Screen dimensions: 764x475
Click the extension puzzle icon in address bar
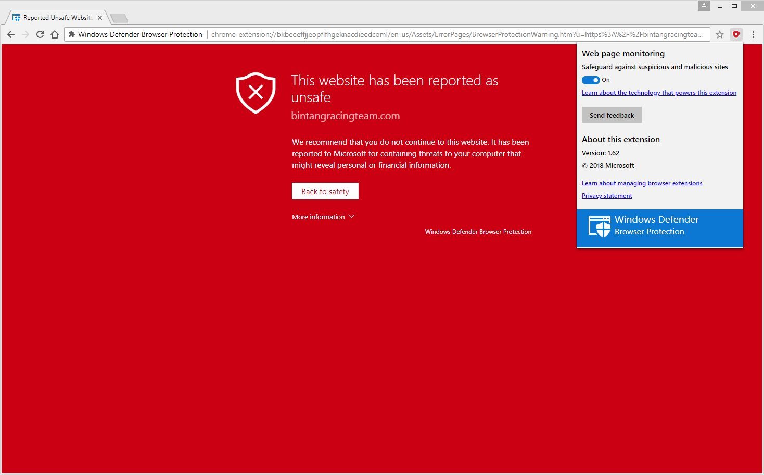pos(72,34)
